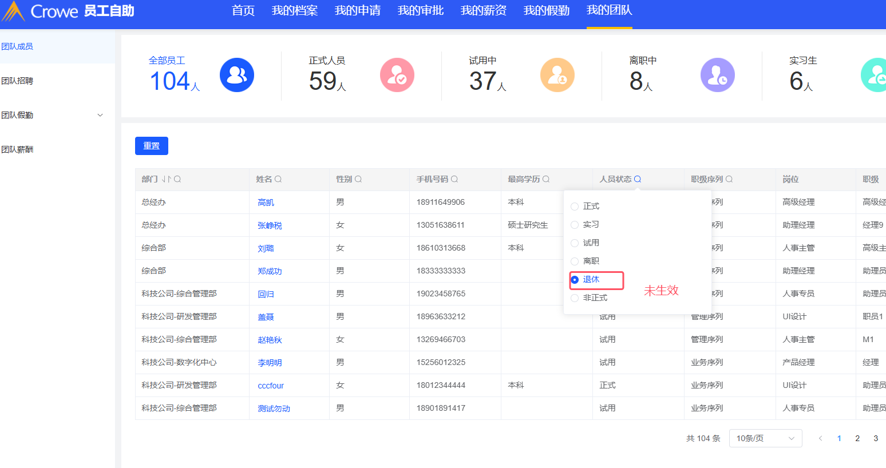Image resolution: width=886 pixels, height=468 pixels.
Task: Switch to the 我的薪资 tab
Action: (483, 10)
